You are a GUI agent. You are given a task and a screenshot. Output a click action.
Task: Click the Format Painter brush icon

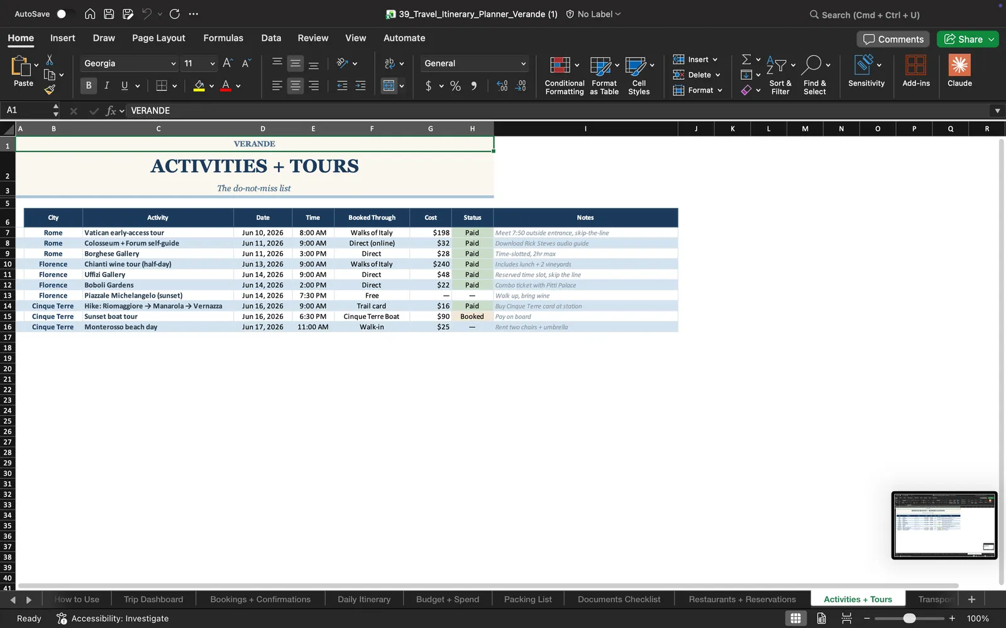[x=50, y=90]
